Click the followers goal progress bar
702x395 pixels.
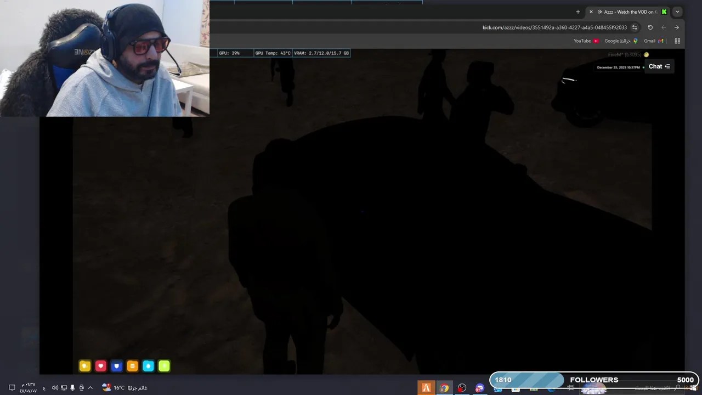[x=593, y=380]
